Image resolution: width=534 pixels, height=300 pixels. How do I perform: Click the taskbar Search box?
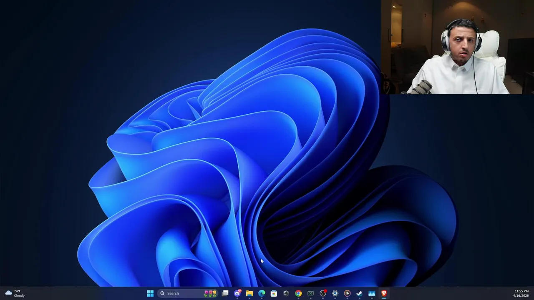pyautogui.click(x=188, y=293)
